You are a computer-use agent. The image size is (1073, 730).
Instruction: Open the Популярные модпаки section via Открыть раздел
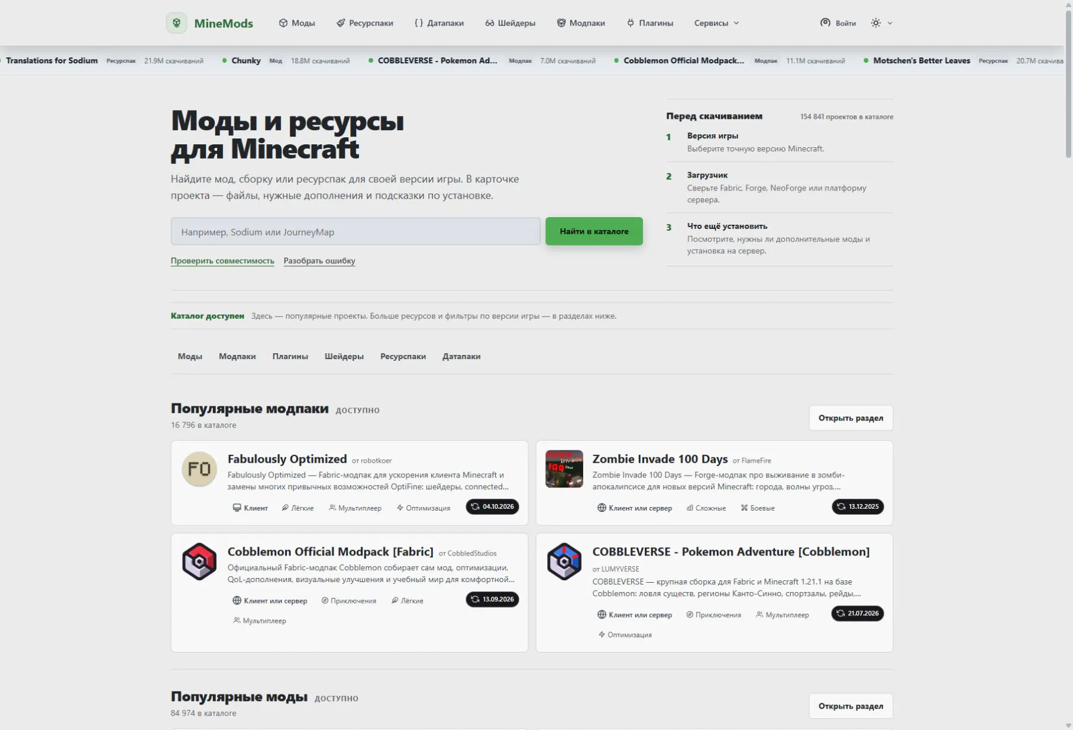pyautogui.click(x=851, y=418)
